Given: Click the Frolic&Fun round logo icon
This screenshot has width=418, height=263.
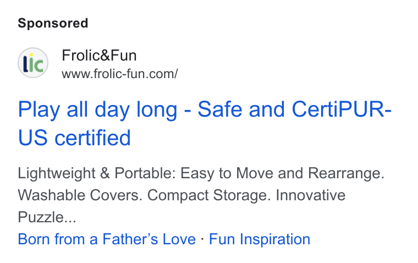Looking at the screenshot, I should [x=33, y=63].
